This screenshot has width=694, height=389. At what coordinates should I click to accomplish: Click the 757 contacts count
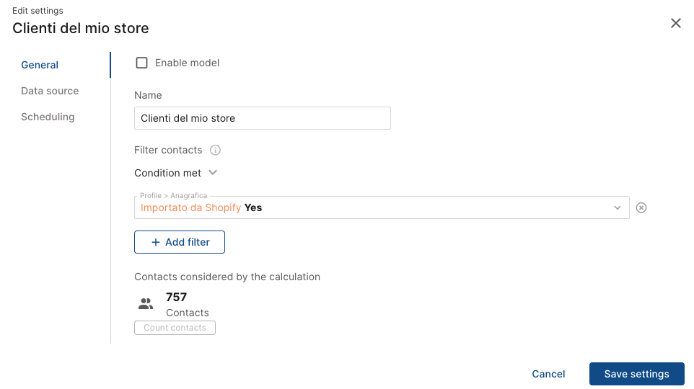coord(177,297)
